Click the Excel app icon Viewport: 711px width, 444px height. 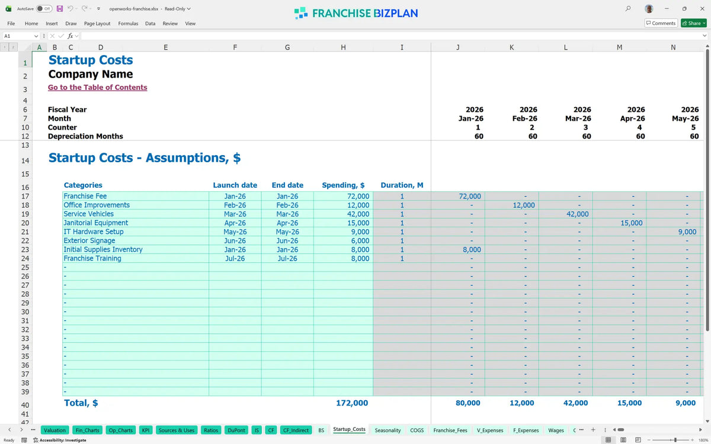pos(8,9)
